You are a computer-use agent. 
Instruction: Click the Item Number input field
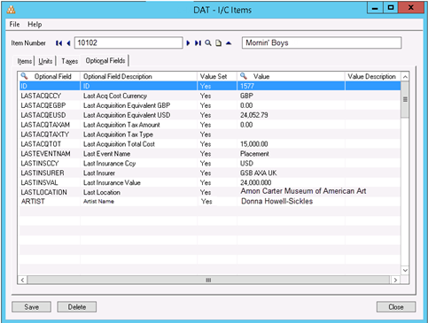pyautogui.click(x=128, y=42)
